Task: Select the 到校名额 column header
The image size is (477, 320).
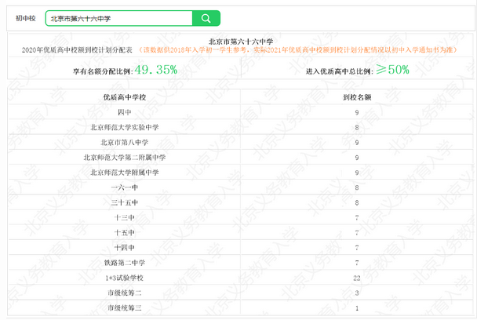Action: click(357, 99)
